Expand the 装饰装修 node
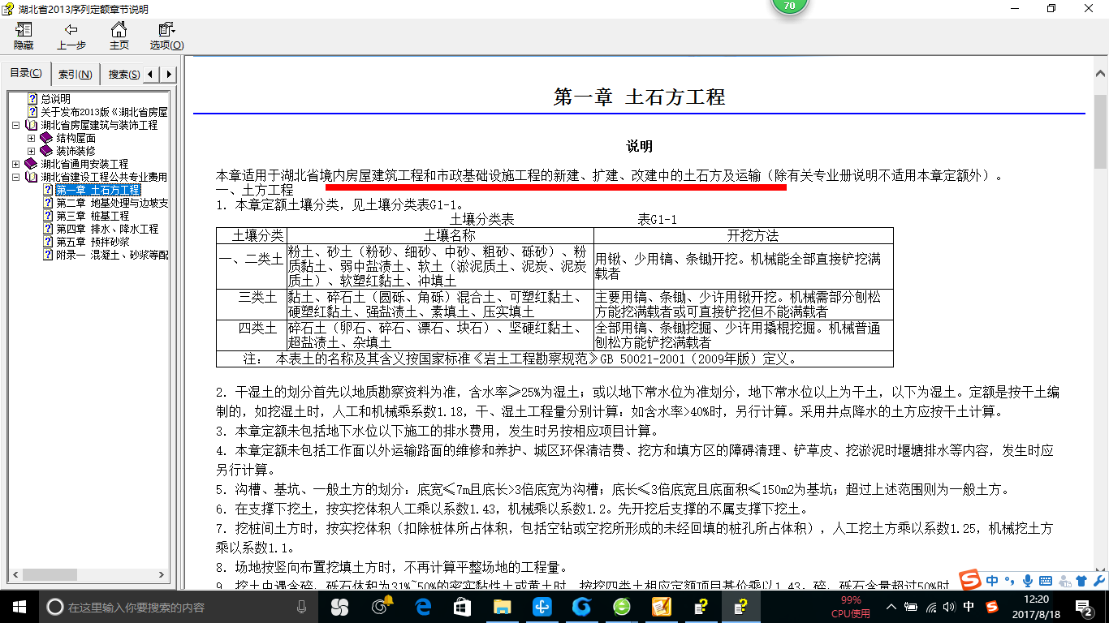Screen dimensions: 1109x623 pos(32,152)
